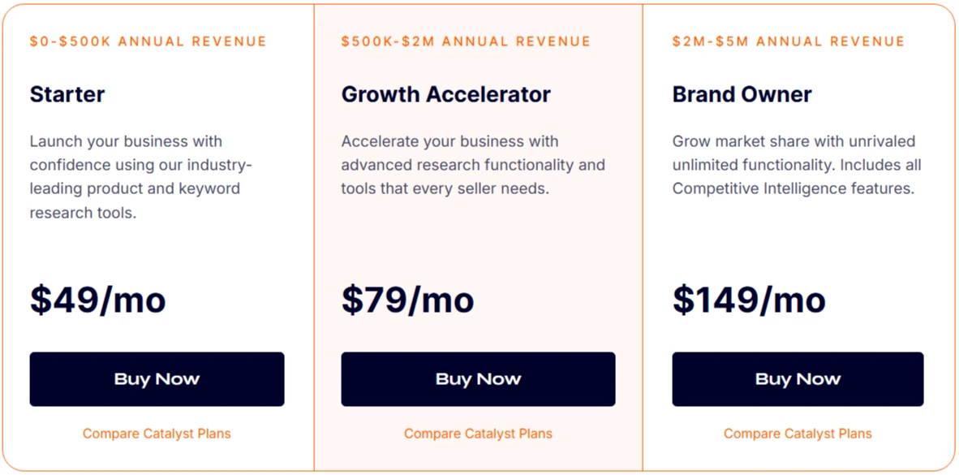Select the Starter plan heading
This screenshot has height=475, width=959.
pos(67,94)
